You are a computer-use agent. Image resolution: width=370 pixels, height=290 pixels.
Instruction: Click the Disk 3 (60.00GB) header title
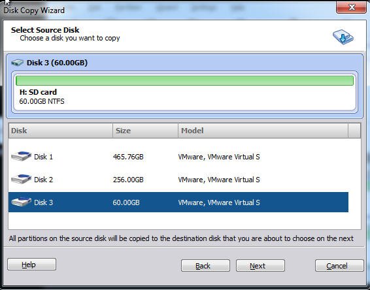click(x=57, y=63)
